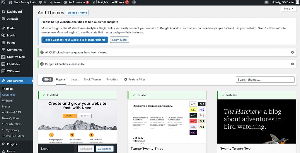Open Insights in the admin bar

click(x=101, y=2)
